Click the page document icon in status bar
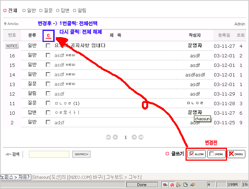Image resolution: width=249 pixels, height=189 pixels. pos(186,185)
